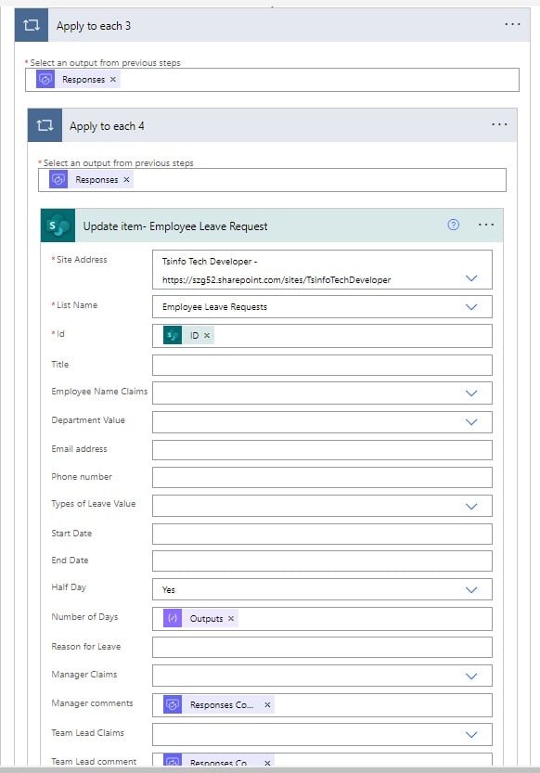Click the End Date input field
The width and height of the screenshot is (540, 773).
(322, 561)
